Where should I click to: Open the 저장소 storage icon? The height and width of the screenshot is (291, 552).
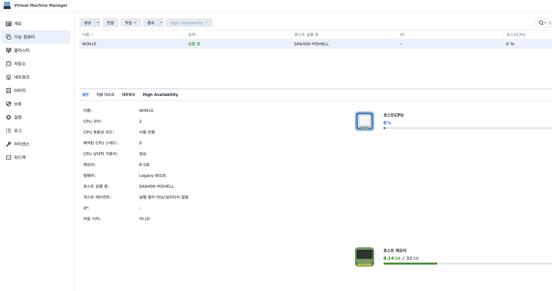(9, 64)
